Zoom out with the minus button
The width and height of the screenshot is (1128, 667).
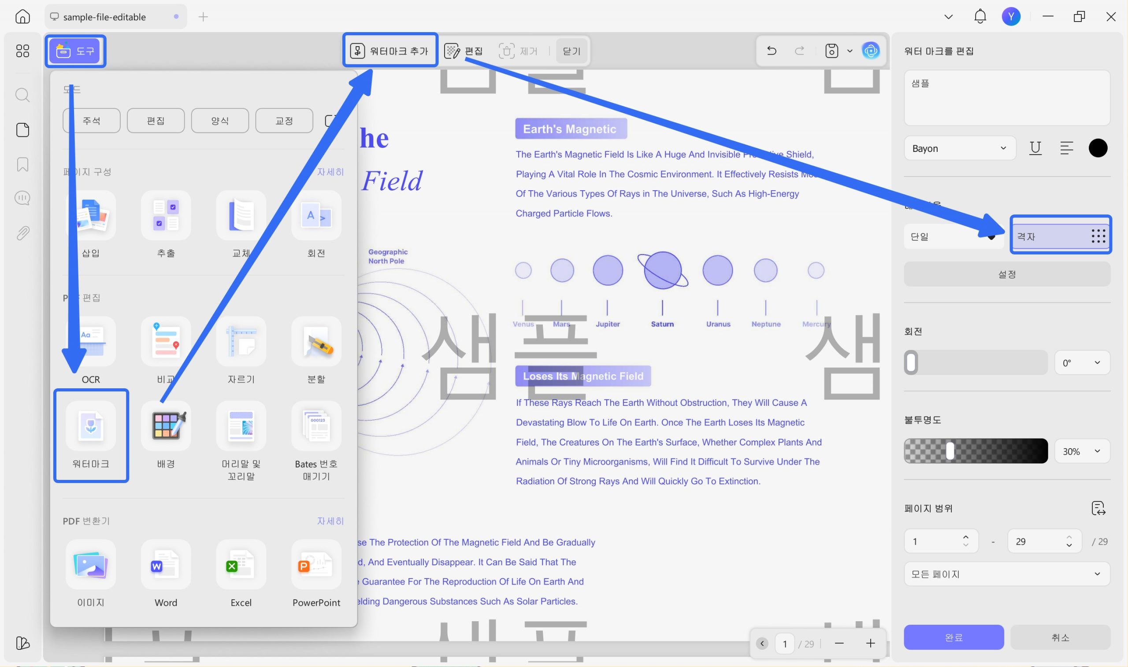(x=839, y=644)
